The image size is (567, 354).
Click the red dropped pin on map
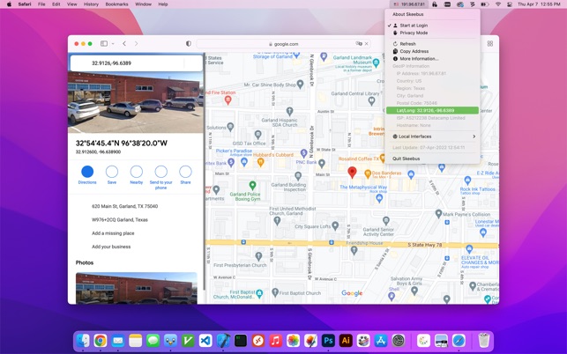coord(352,172)
